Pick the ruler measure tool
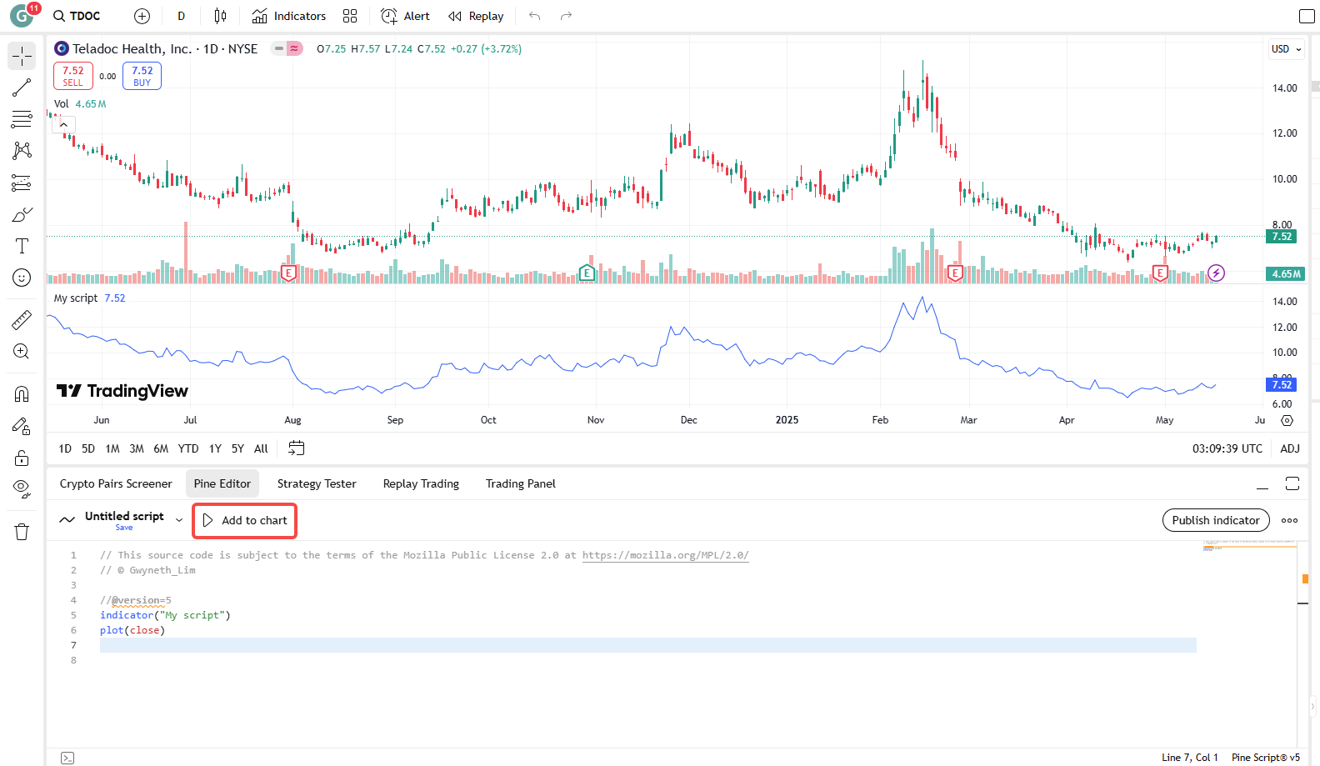Screen dimensions: 1320x766 coord(22,319)
